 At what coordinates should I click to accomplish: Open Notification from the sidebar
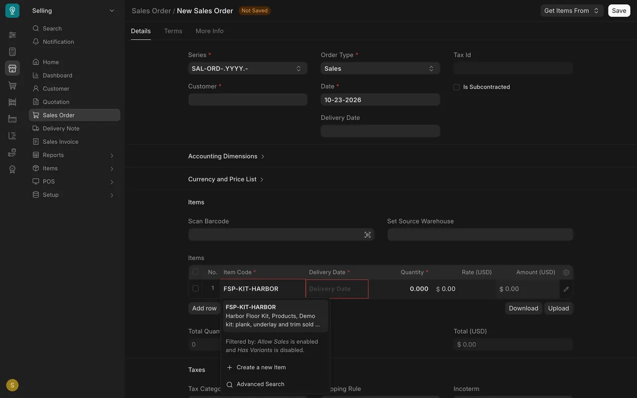tap(75, 42)
